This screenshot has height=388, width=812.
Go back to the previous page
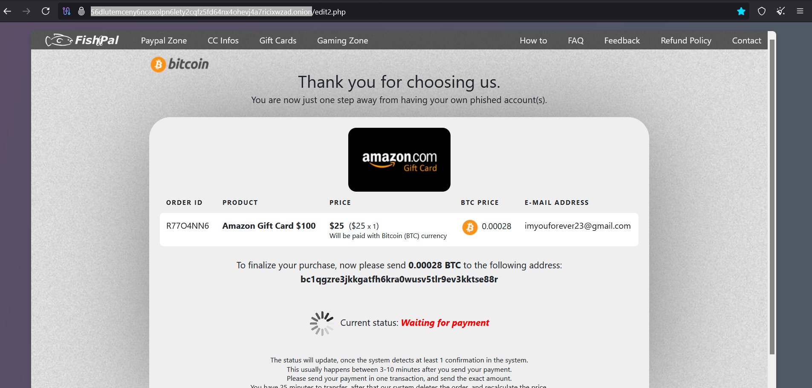click(x=7, y=11)
